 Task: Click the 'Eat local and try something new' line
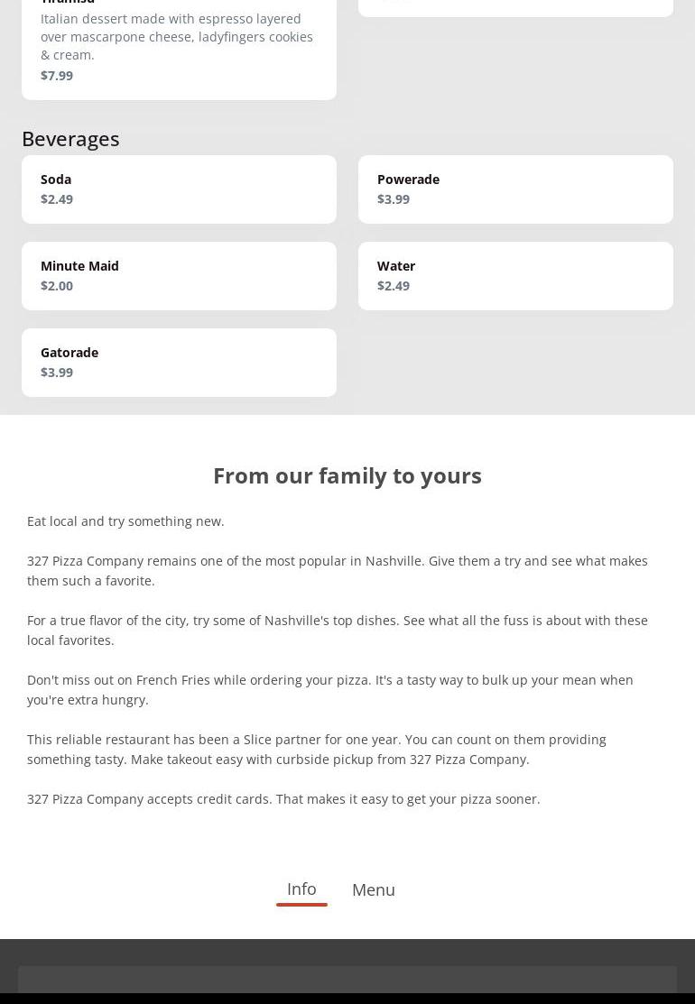[x=125, y=521]
